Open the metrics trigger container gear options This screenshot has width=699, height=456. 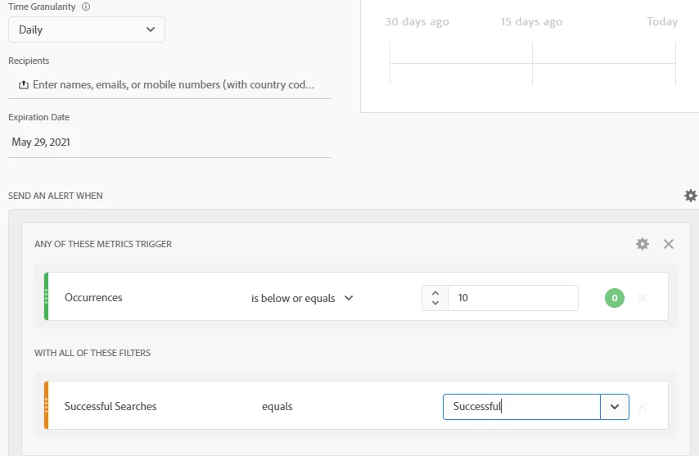pyautogui.click(x=643, y=244)
